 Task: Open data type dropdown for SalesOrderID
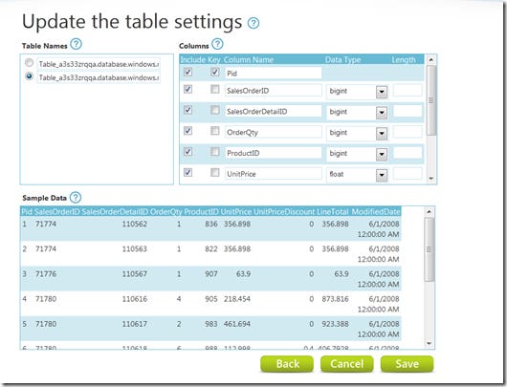click(382, 92)
